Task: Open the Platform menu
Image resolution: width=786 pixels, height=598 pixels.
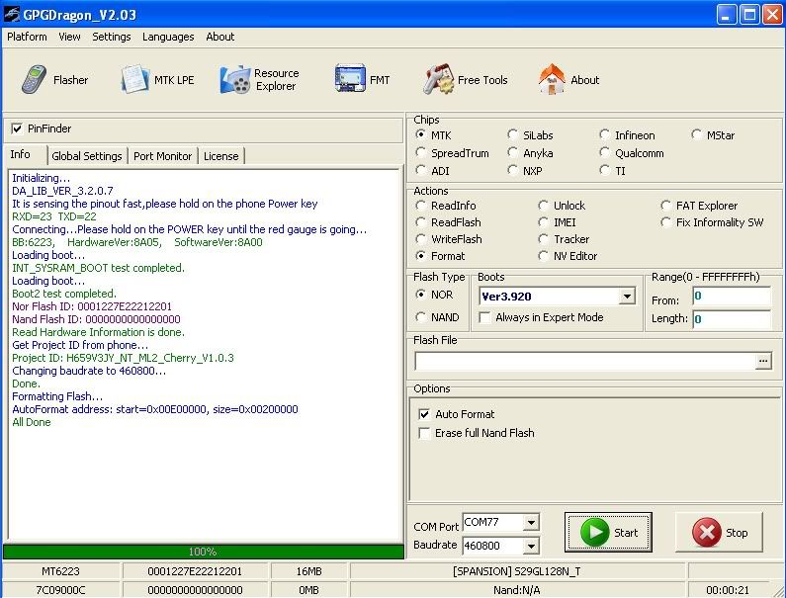Action: pyautogui.click(x=27, y=37)
